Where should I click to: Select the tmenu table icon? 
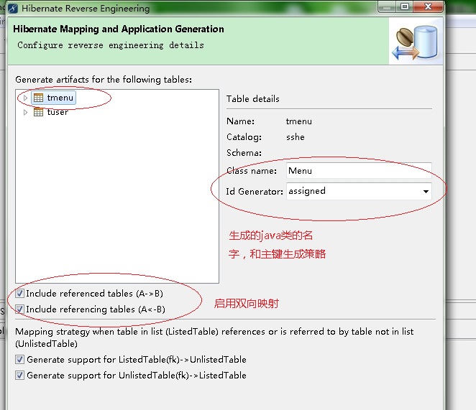pyautogui.click(x=38, y=98)
